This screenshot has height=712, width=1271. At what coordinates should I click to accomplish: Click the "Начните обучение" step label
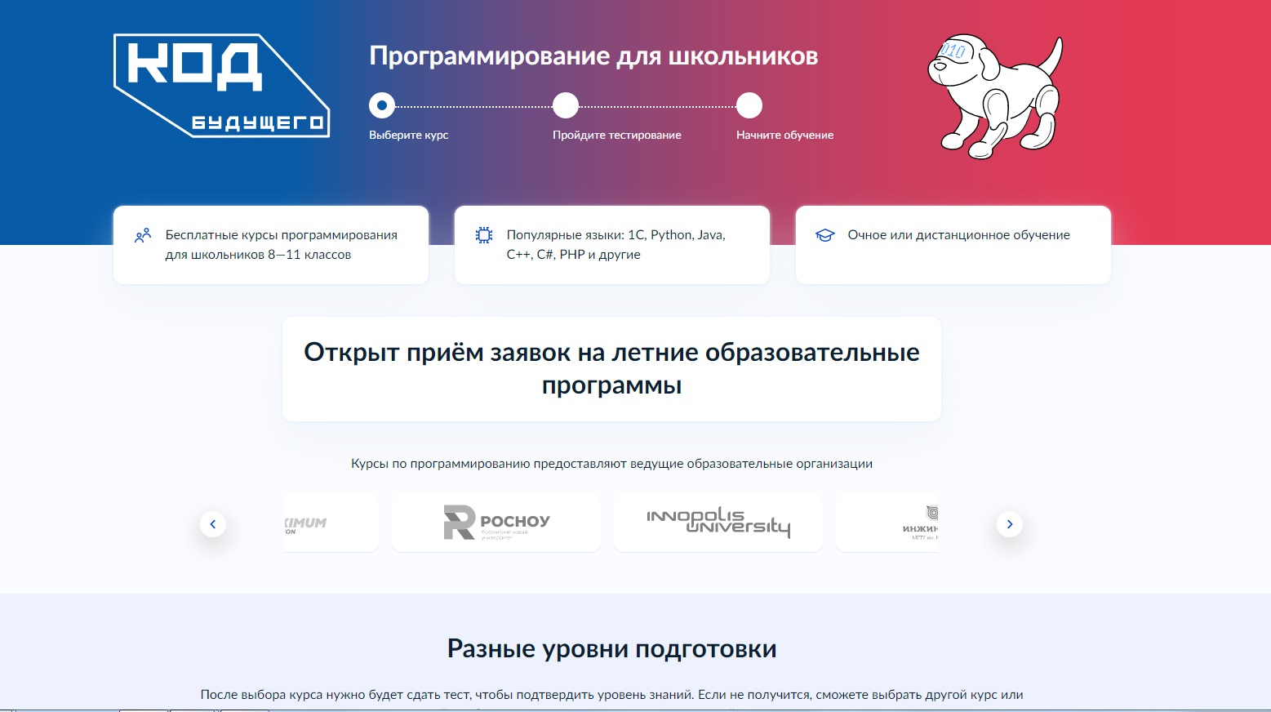(783, 135)
